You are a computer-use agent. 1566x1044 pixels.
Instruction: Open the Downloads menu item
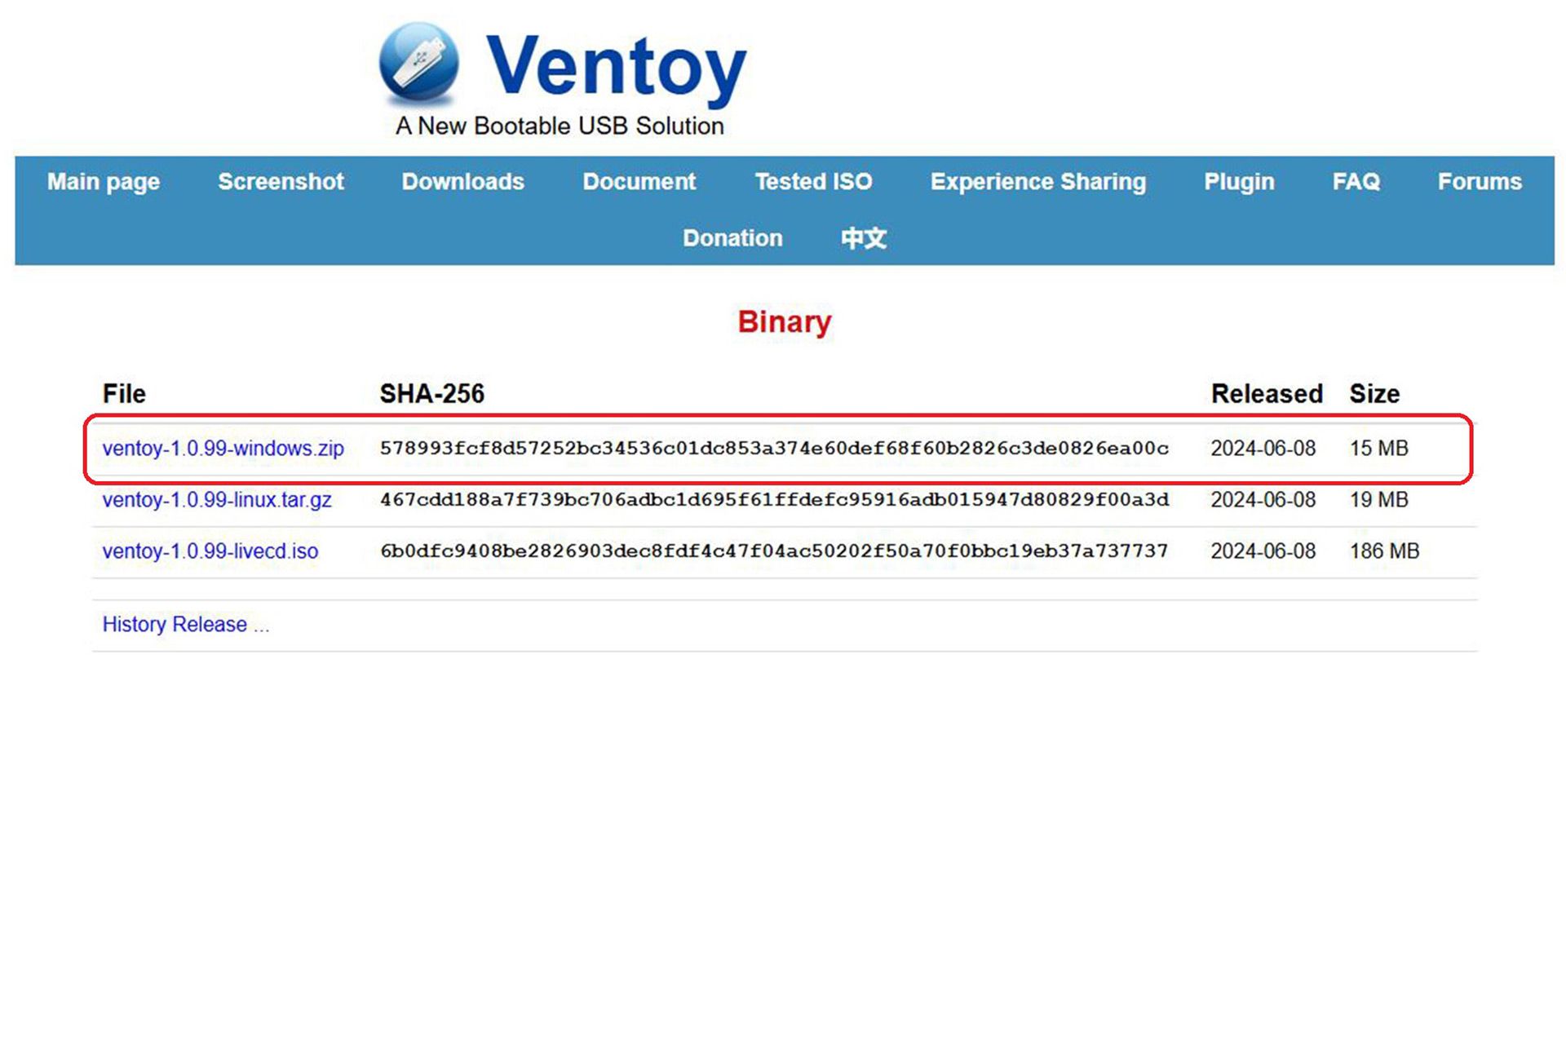coord(462,182)
